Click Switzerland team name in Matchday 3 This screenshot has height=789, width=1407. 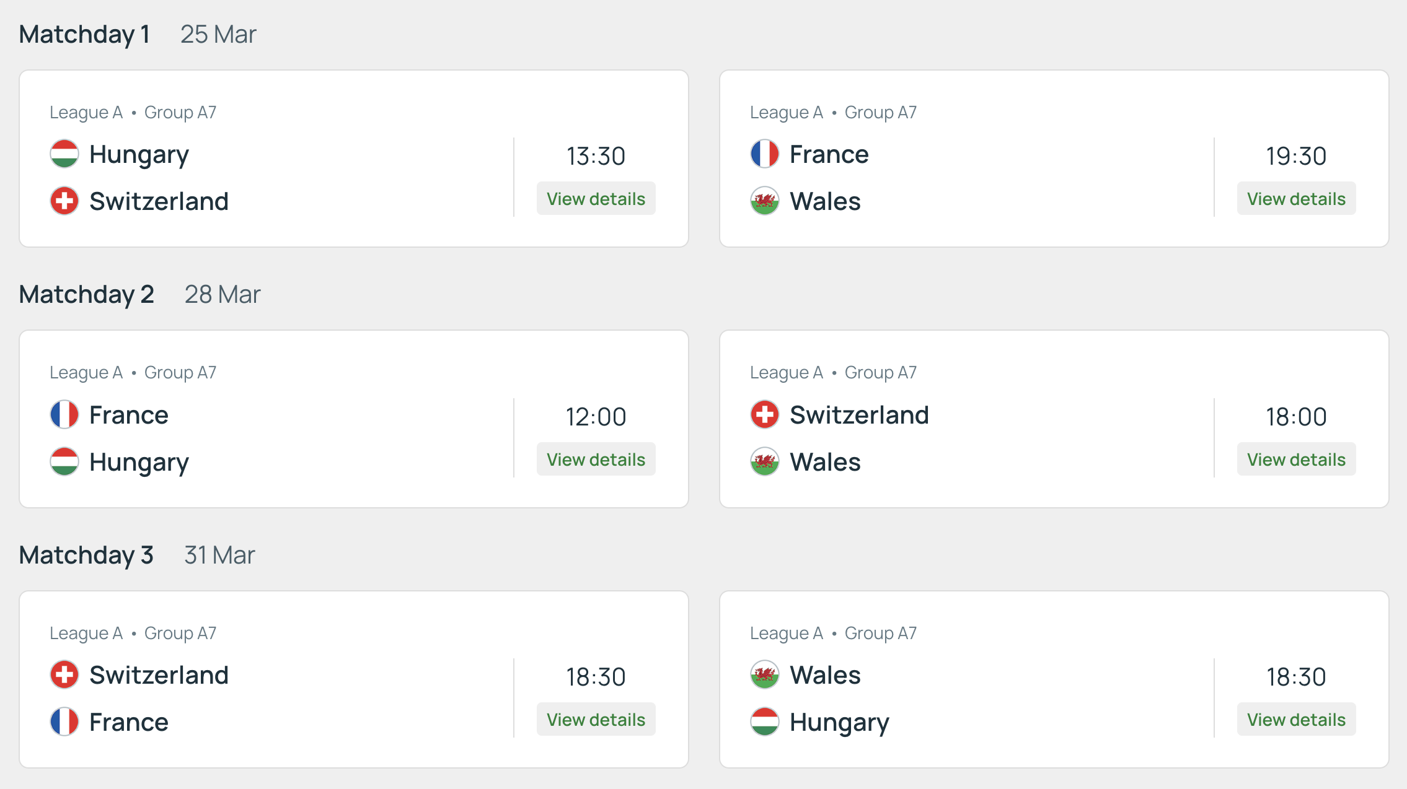pos(159,675)
